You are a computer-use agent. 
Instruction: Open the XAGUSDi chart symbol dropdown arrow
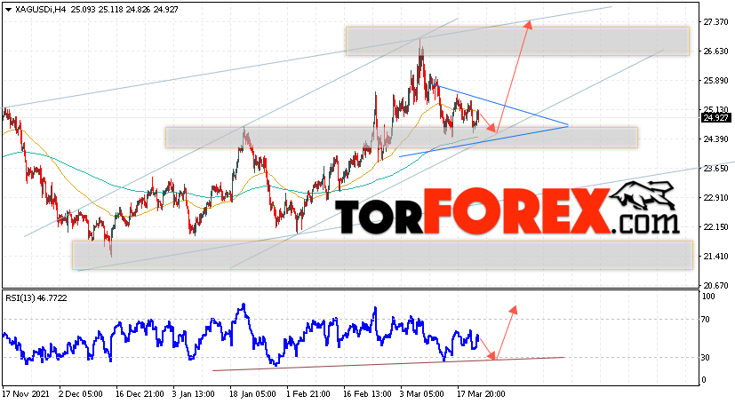pyautogui.click(x=8, y=10)
